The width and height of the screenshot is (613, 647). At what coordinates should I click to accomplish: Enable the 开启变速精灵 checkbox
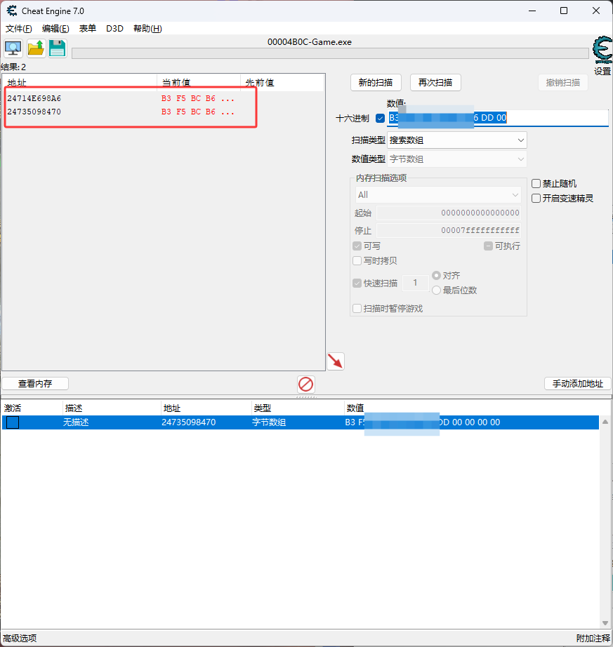click(x=536, y=199)
